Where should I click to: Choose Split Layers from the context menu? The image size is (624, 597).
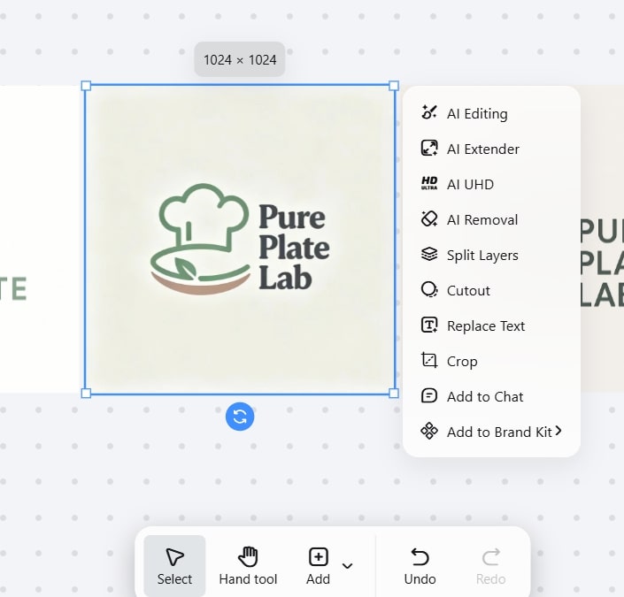click(x=482, y=255)
